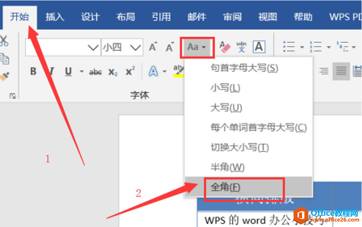The image size is (362, 227).
Task: Choose 小写(L) from menu
Action: [x=248, y=88]
